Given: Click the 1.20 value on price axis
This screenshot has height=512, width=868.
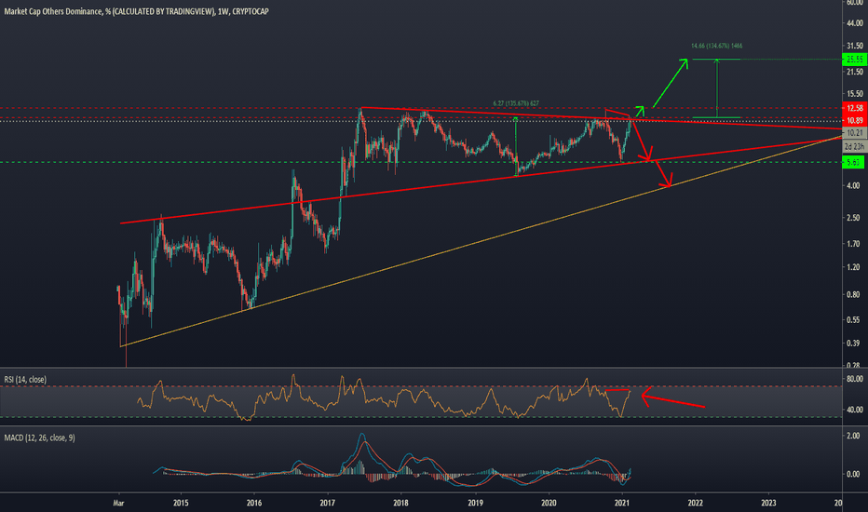Looking at the screenshot, I should (853, 267).
